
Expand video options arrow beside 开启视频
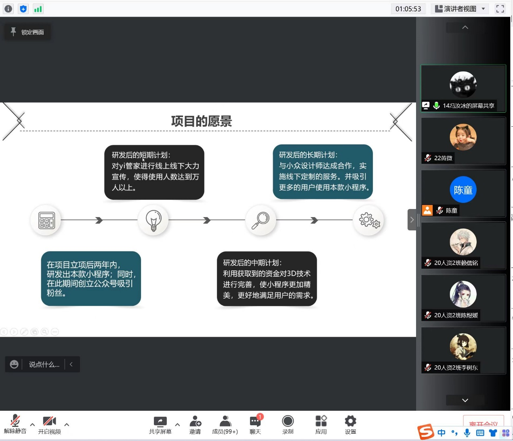[x=67, y=424]
